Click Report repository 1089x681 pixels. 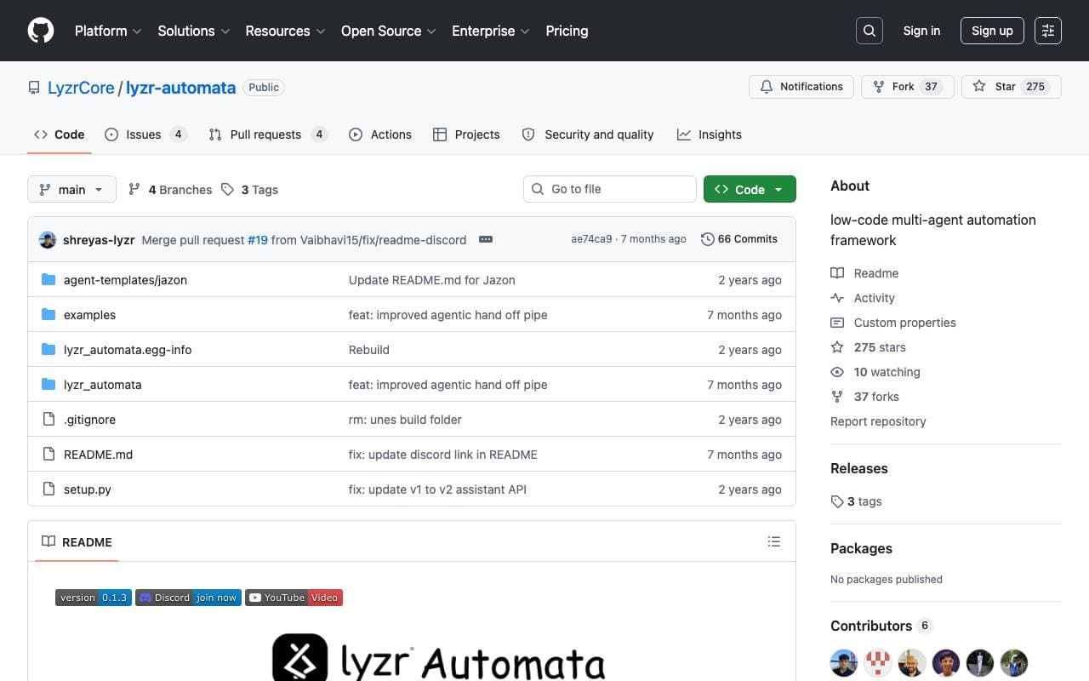click(878, 421)
